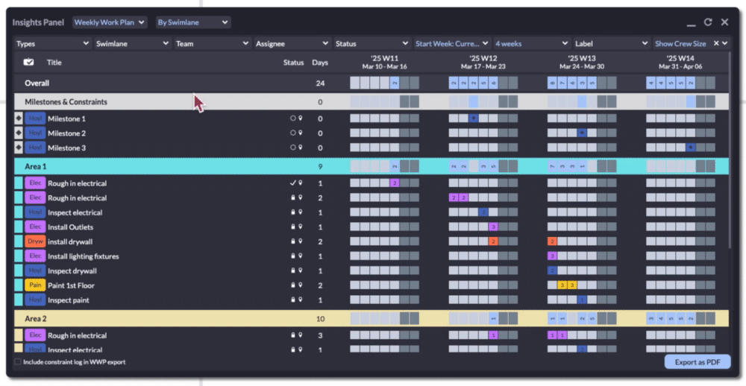Click the circle status icon on Milestone 1
746x386 pixels.
(293, 118)
